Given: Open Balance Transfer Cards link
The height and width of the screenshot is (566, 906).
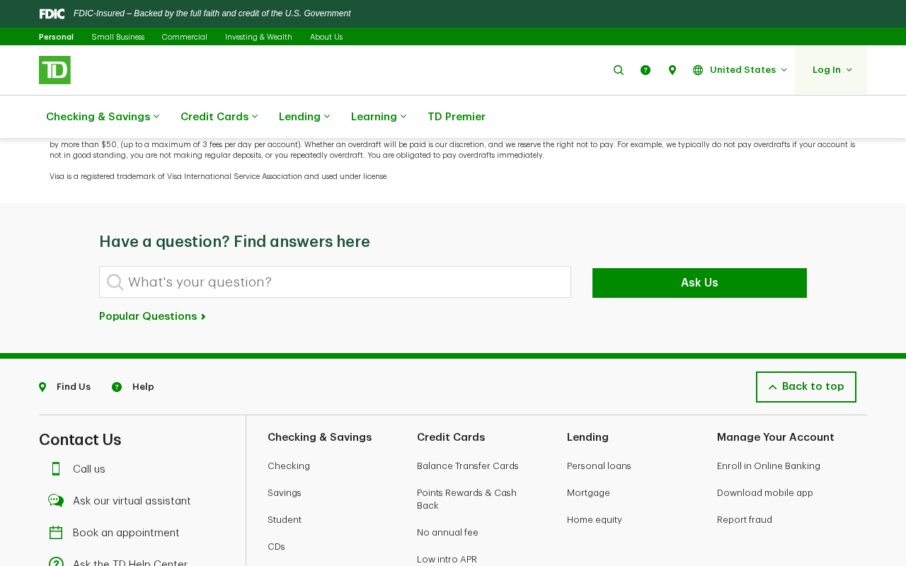Looking at the screenshot, I should 468,466.
